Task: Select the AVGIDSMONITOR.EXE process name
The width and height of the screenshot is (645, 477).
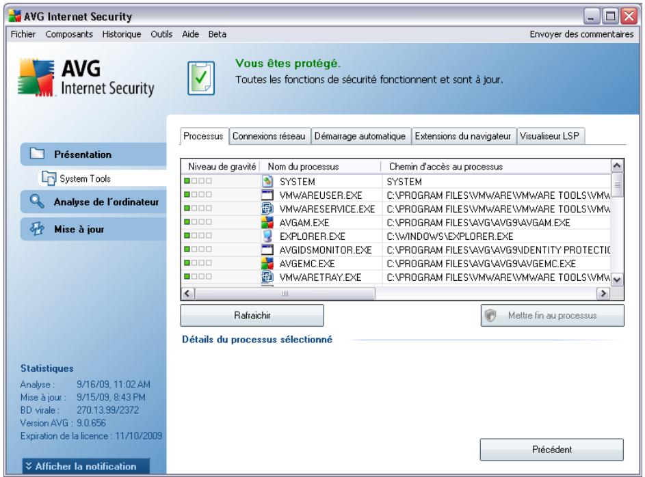Action: tap(326, 250)
